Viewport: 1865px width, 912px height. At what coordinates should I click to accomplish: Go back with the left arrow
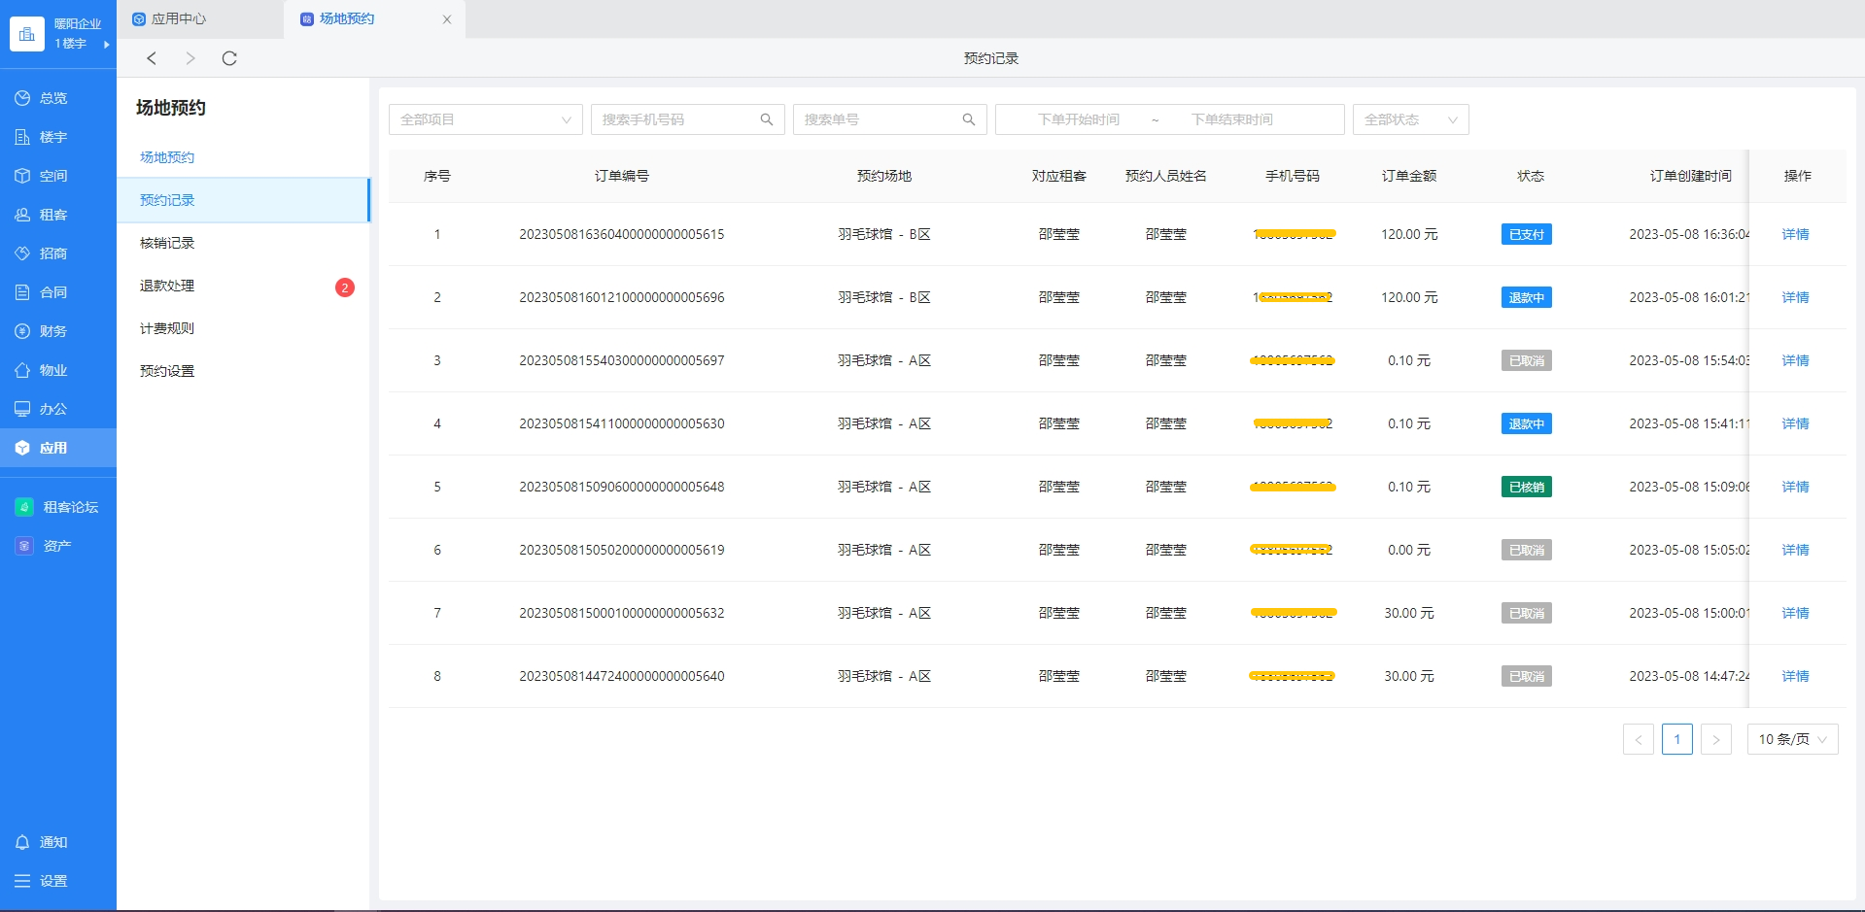(x=152, y=58)
